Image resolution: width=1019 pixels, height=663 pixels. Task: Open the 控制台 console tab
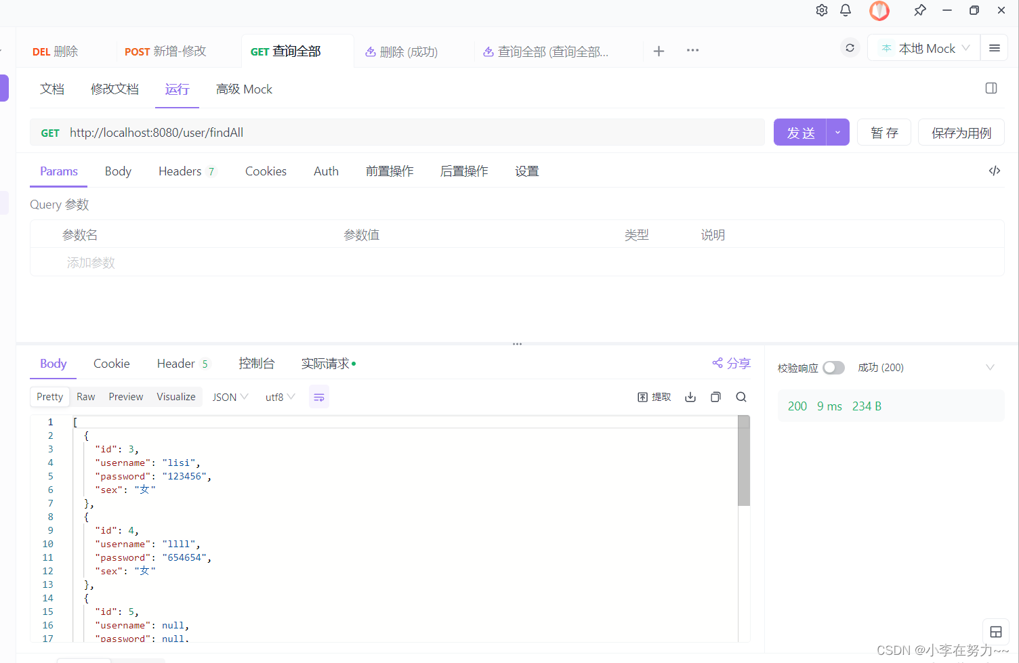click(x=257, y=363)
